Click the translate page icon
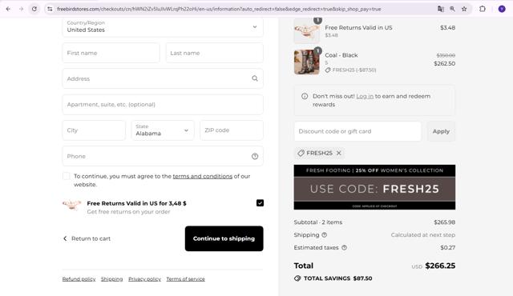Viewport: 513px width, 296px height. [x=441, y=9]
